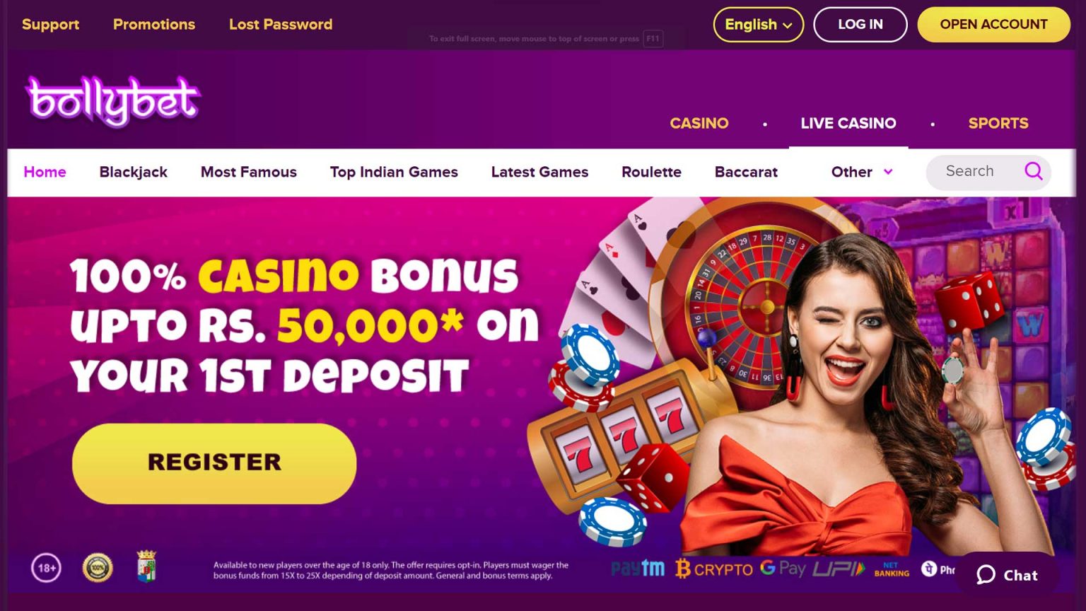The width and height of the screenshot is (1086, 611).
Task: Click the Google Pay logo
Action: (783, 569)
